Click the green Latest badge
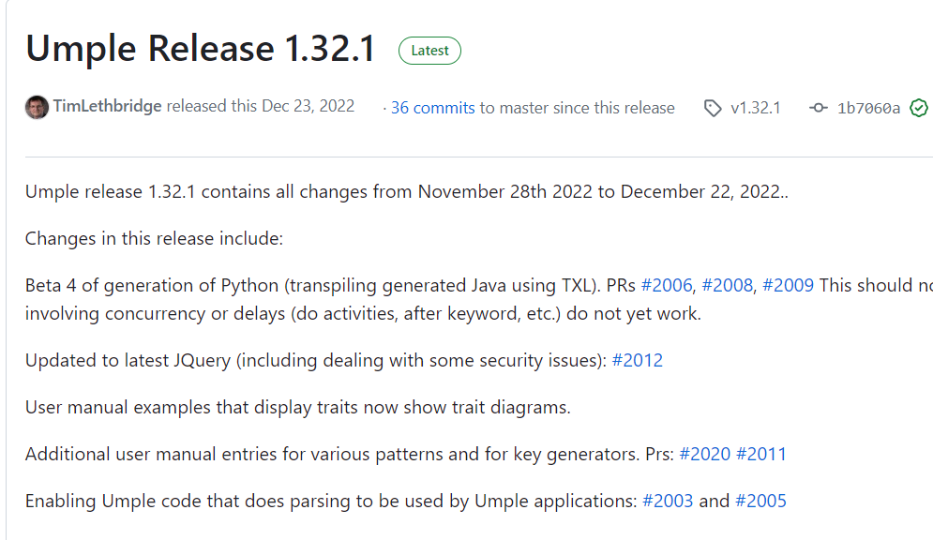Image resolution: width=933 pixels, height=540 pixels. [x=429, y=51]
